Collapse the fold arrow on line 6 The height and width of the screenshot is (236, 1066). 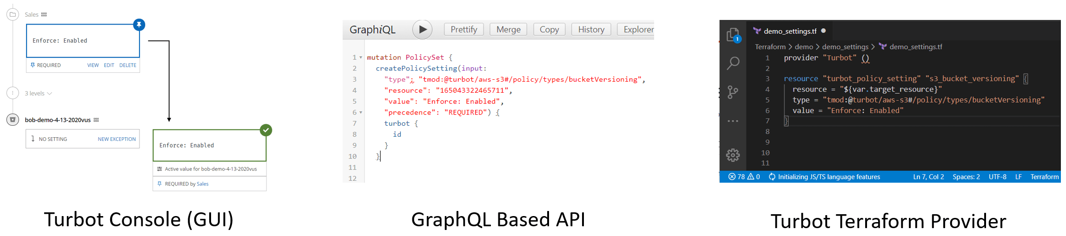coord(361,113)
